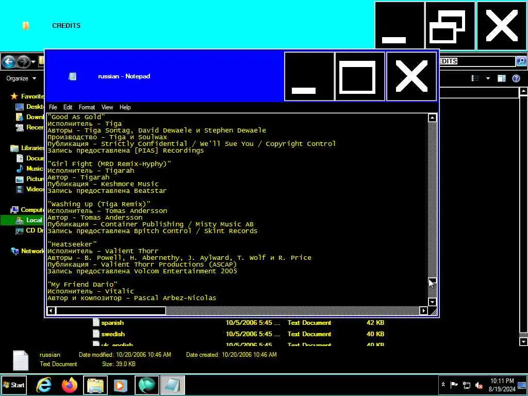The width and height of the screenshot is (528, 396).
Task: Select Desktop in the navigation pane
Action: point(30,107)
